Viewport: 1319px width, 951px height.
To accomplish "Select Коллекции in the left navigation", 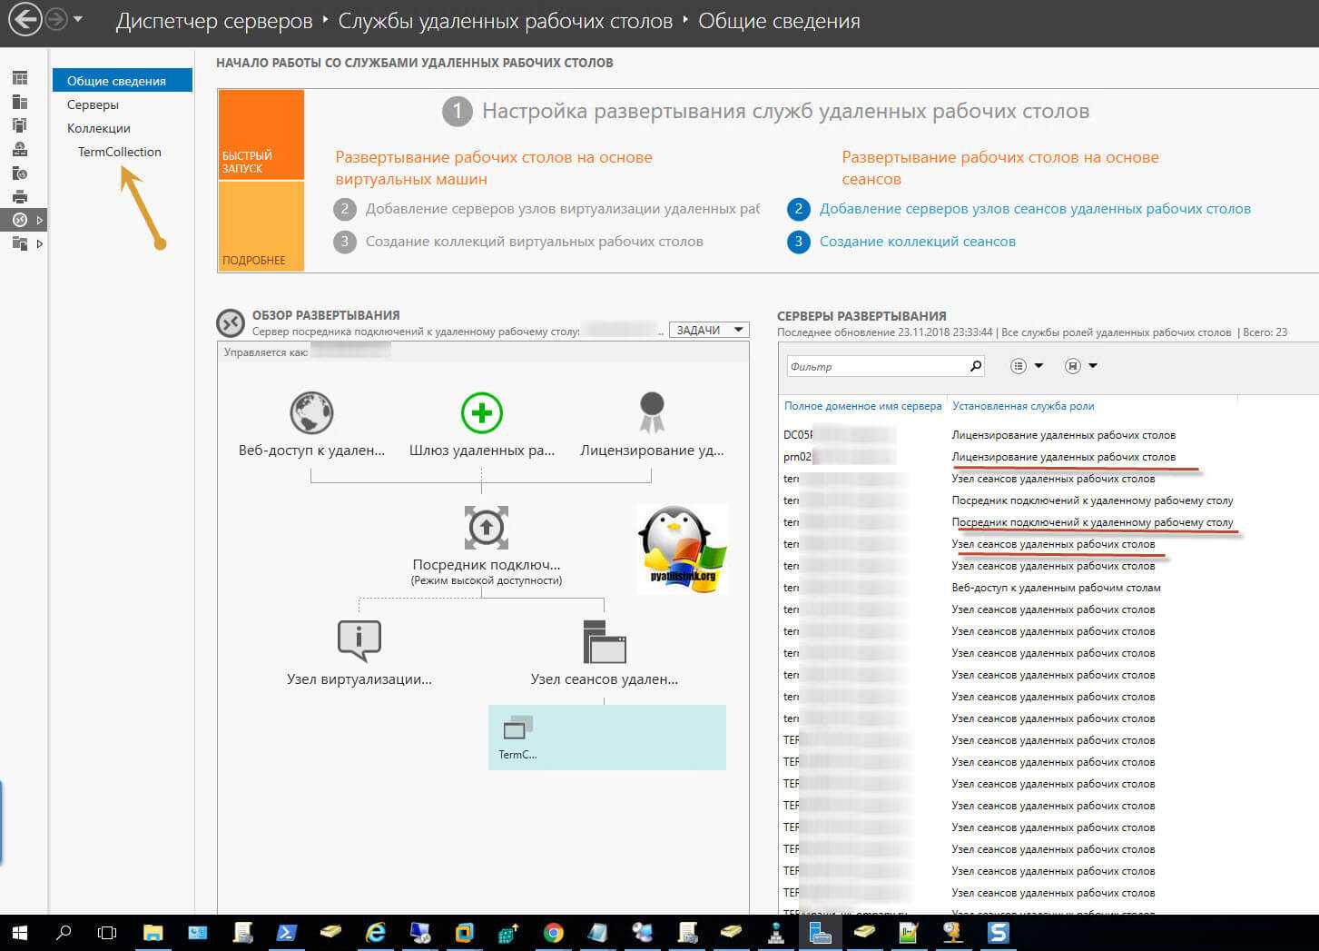I will click(99, 128).
